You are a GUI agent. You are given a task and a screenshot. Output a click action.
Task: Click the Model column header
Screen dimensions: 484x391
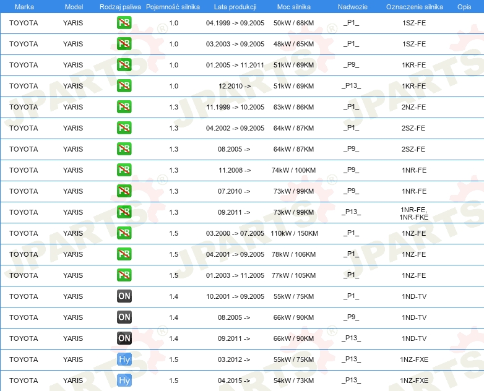pyautogui.click(x=74, y=7)
